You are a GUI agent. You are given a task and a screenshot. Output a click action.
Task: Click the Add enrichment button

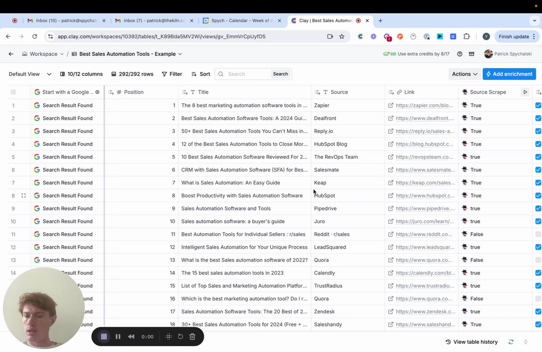point(509,74)
